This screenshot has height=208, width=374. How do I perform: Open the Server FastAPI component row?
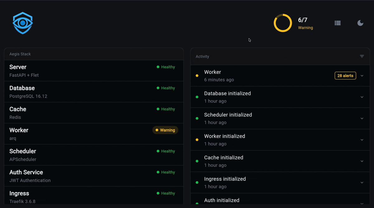93,71
